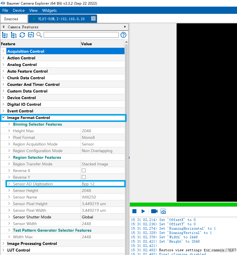Refresh the camera features list
237x255 pixels.
22,35
